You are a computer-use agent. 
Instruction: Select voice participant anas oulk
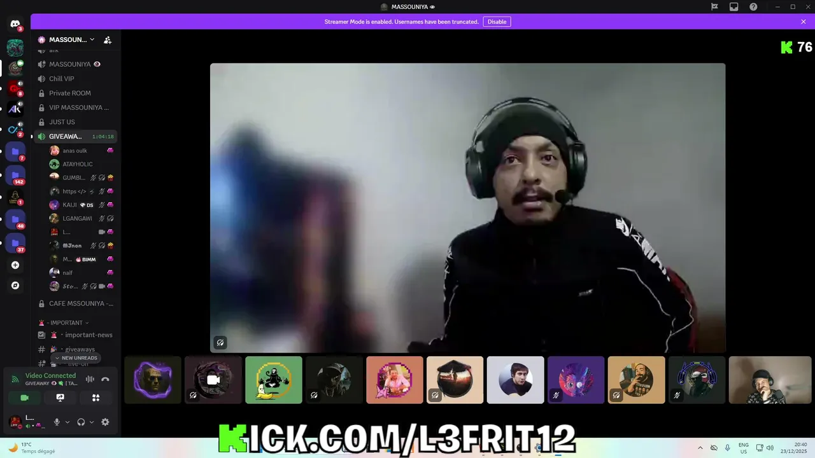pyautogui.click(x=81, y=151)
